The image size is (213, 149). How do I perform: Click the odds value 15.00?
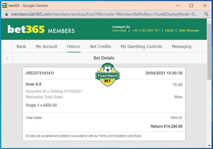click(x=177, y=85)
